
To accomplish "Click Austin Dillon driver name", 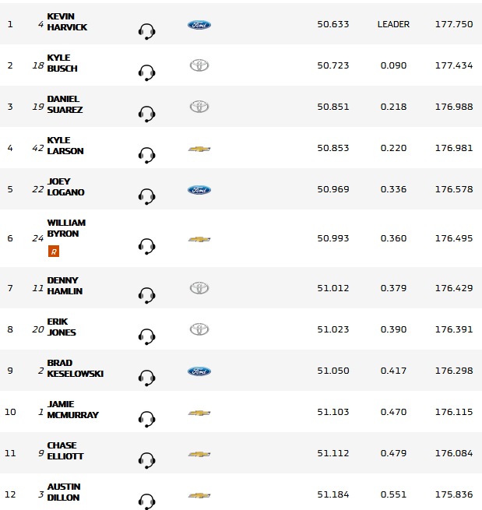I will (64, 492).
